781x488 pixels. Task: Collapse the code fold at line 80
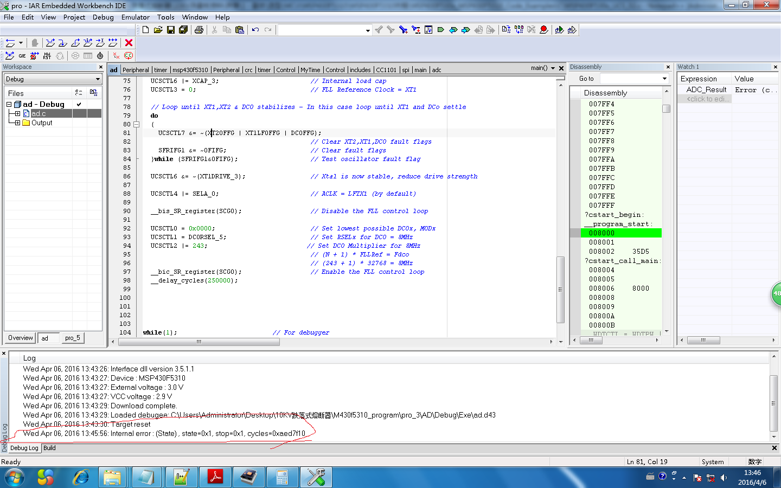[x=137, y=124]
